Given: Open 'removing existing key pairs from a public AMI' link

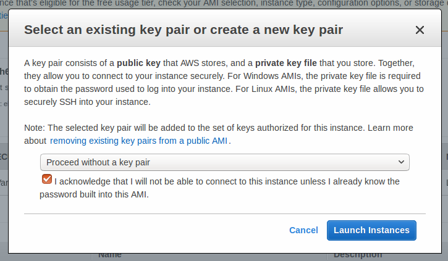Looking at the screenshot, I should pyautogui.click(x=139, y=141).
